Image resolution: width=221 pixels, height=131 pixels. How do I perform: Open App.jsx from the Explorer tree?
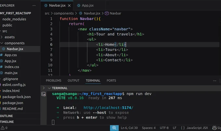coord(10,61)
